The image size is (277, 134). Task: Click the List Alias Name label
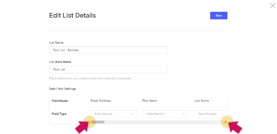pyautogui.click(x=60, y=62)
